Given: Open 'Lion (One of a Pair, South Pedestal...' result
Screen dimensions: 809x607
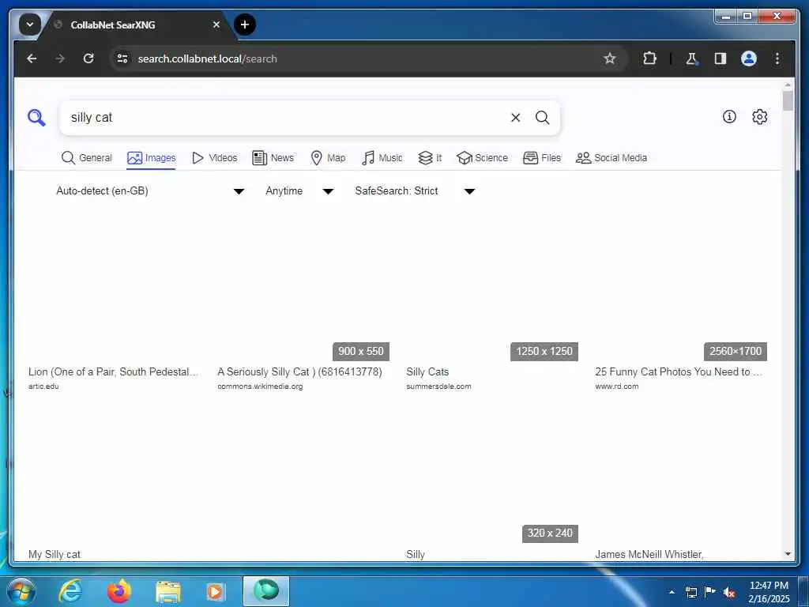Looking at the screenshot, I should point(113,371).
